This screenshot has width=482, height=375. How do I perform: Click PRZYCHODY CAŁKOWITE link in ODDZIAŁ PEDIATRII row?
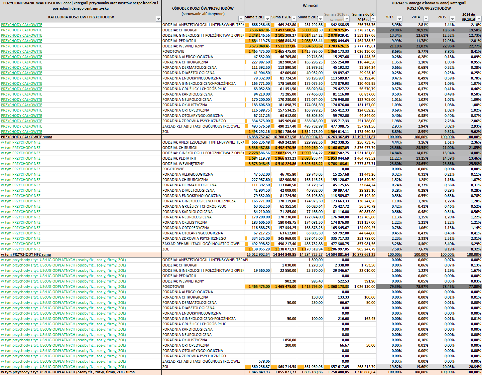[x=22, y=41]
